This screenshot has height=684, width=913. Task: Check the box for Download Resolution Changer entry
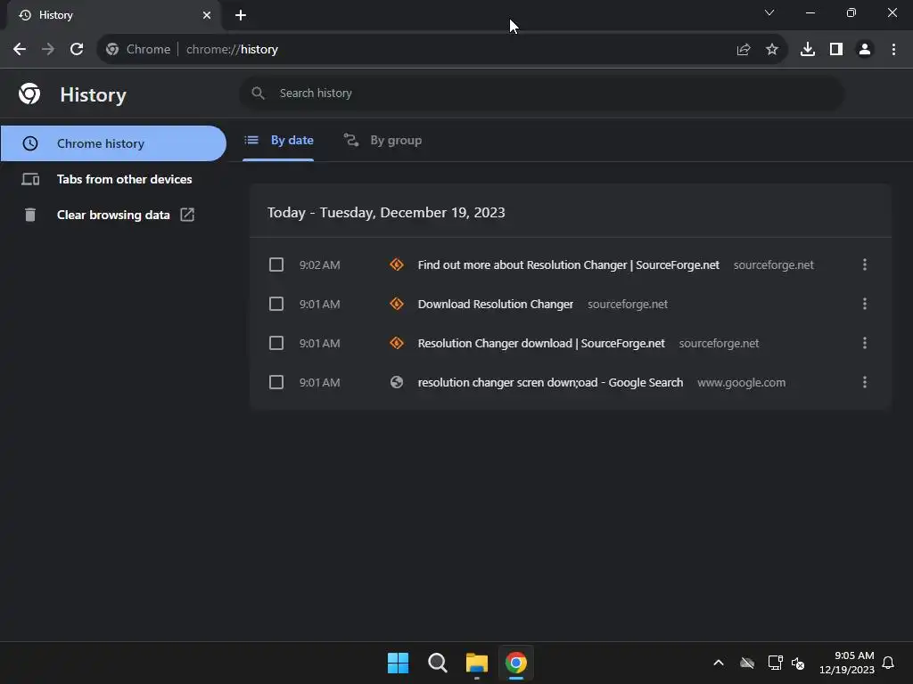click(x=276, y=304)
